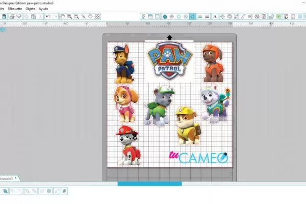Open the Fill gradient panel
Screen dimensions: 306x204
click(172, 17)
